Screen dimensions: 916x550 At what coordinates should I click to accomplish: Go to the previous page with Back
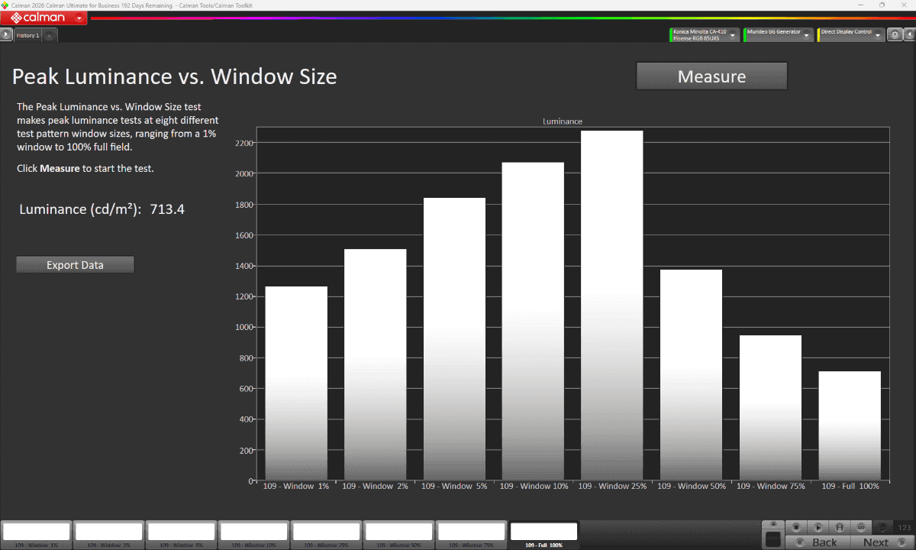click(x=817, y=542)
